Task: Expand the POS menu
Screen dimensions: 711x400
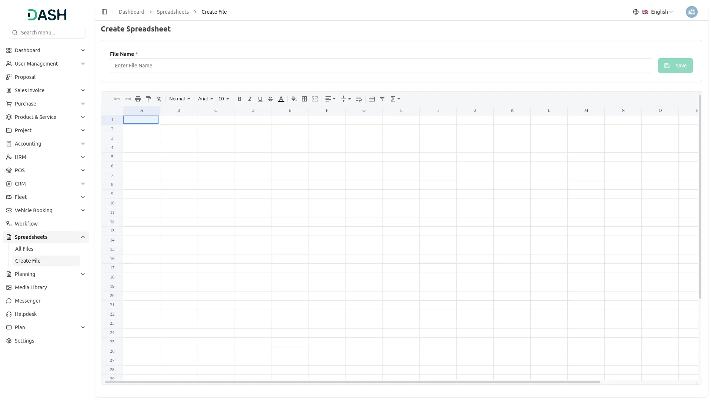Action: [46, 170]
